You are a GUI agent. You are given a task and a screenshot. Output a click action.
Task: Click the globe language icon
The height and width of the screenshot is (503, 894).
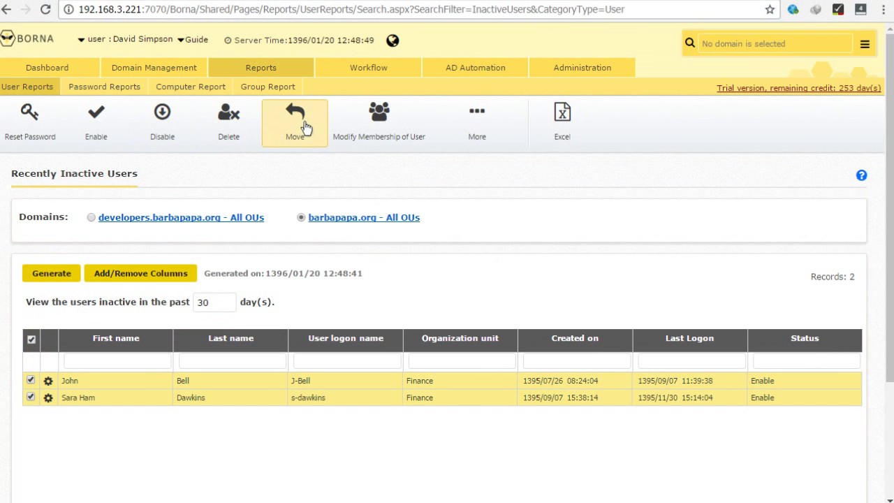393,41
